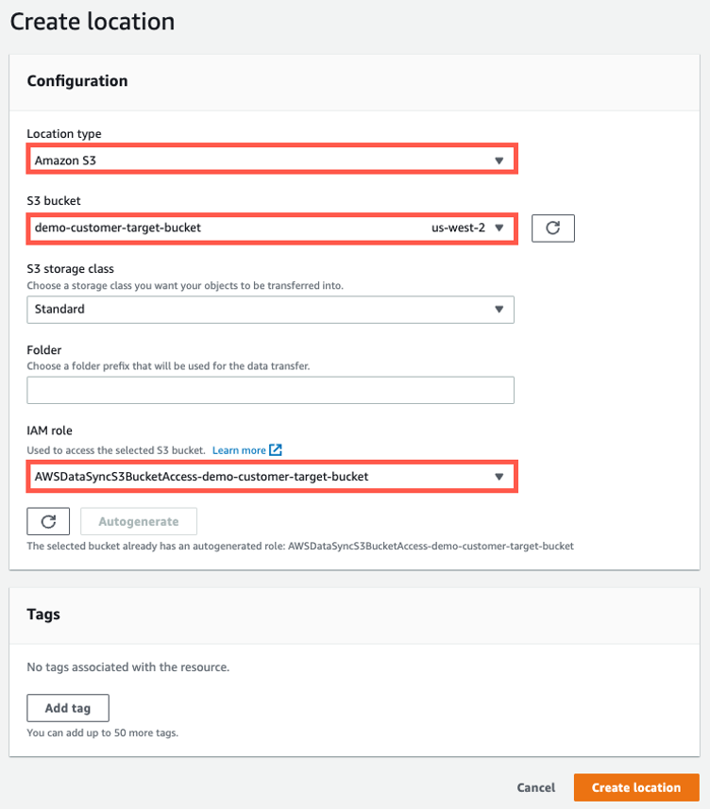Click the IAM role dropdown caret
The height and width of the screenshot is (810, 710).
pyautogui.click(x=499, y=477)
